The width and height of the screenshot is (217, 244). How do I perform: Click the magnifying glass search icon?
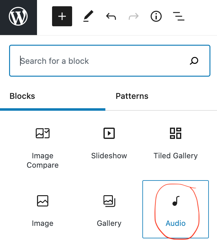tap(194, 61)
